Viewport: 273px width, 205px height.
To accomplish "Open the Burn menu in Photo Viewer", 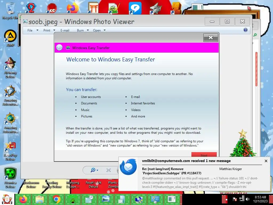I will [83, 30].
